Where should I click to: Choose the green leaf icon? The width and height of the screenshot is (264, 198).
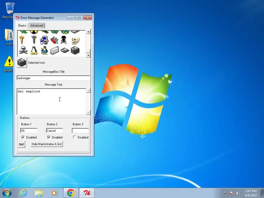point(23,32)
